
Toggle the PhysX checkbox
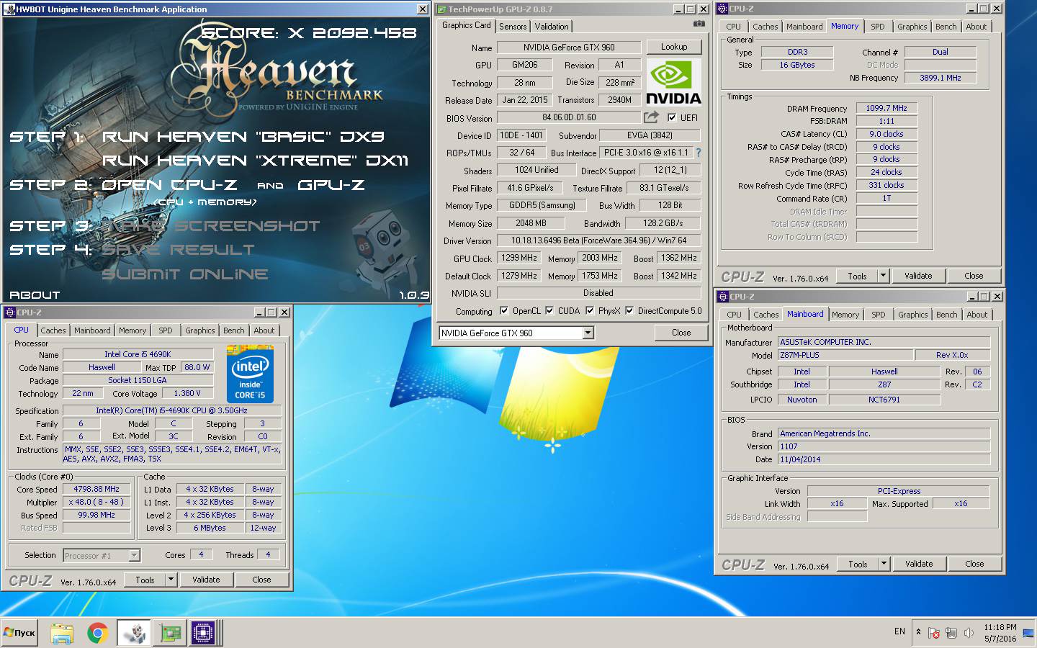[590, 311]
